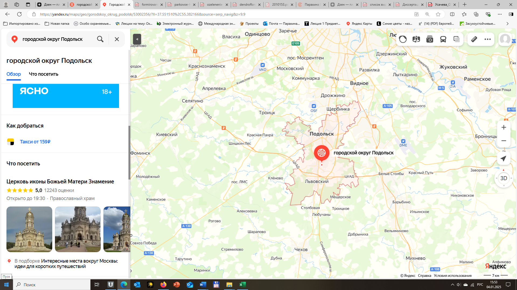The height and width of the screenshot is (290, 517).
Task: Open the Yandex profile avatar
Action: coord(505,39)
